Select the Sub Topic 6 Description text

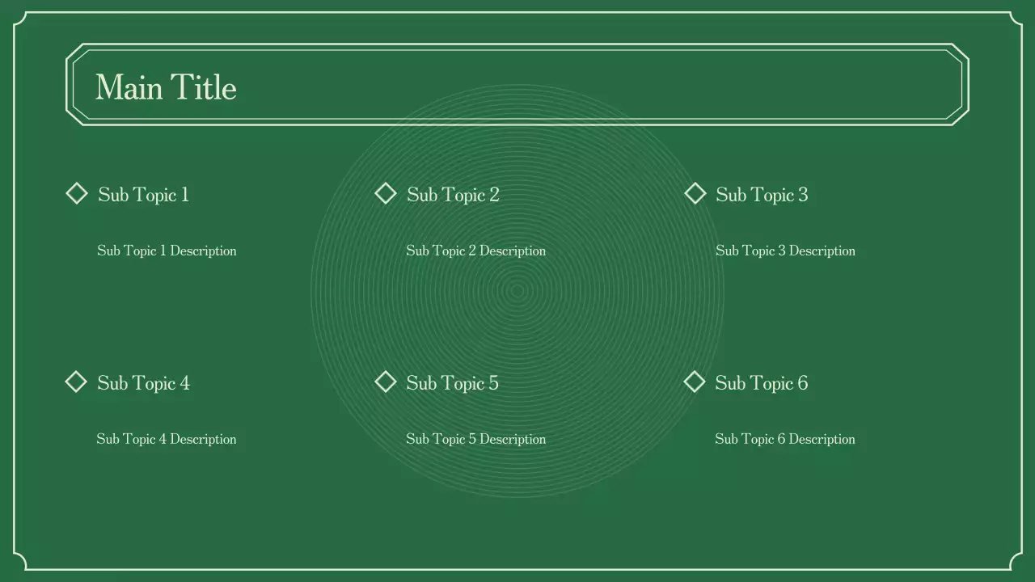tap(784, 439)
